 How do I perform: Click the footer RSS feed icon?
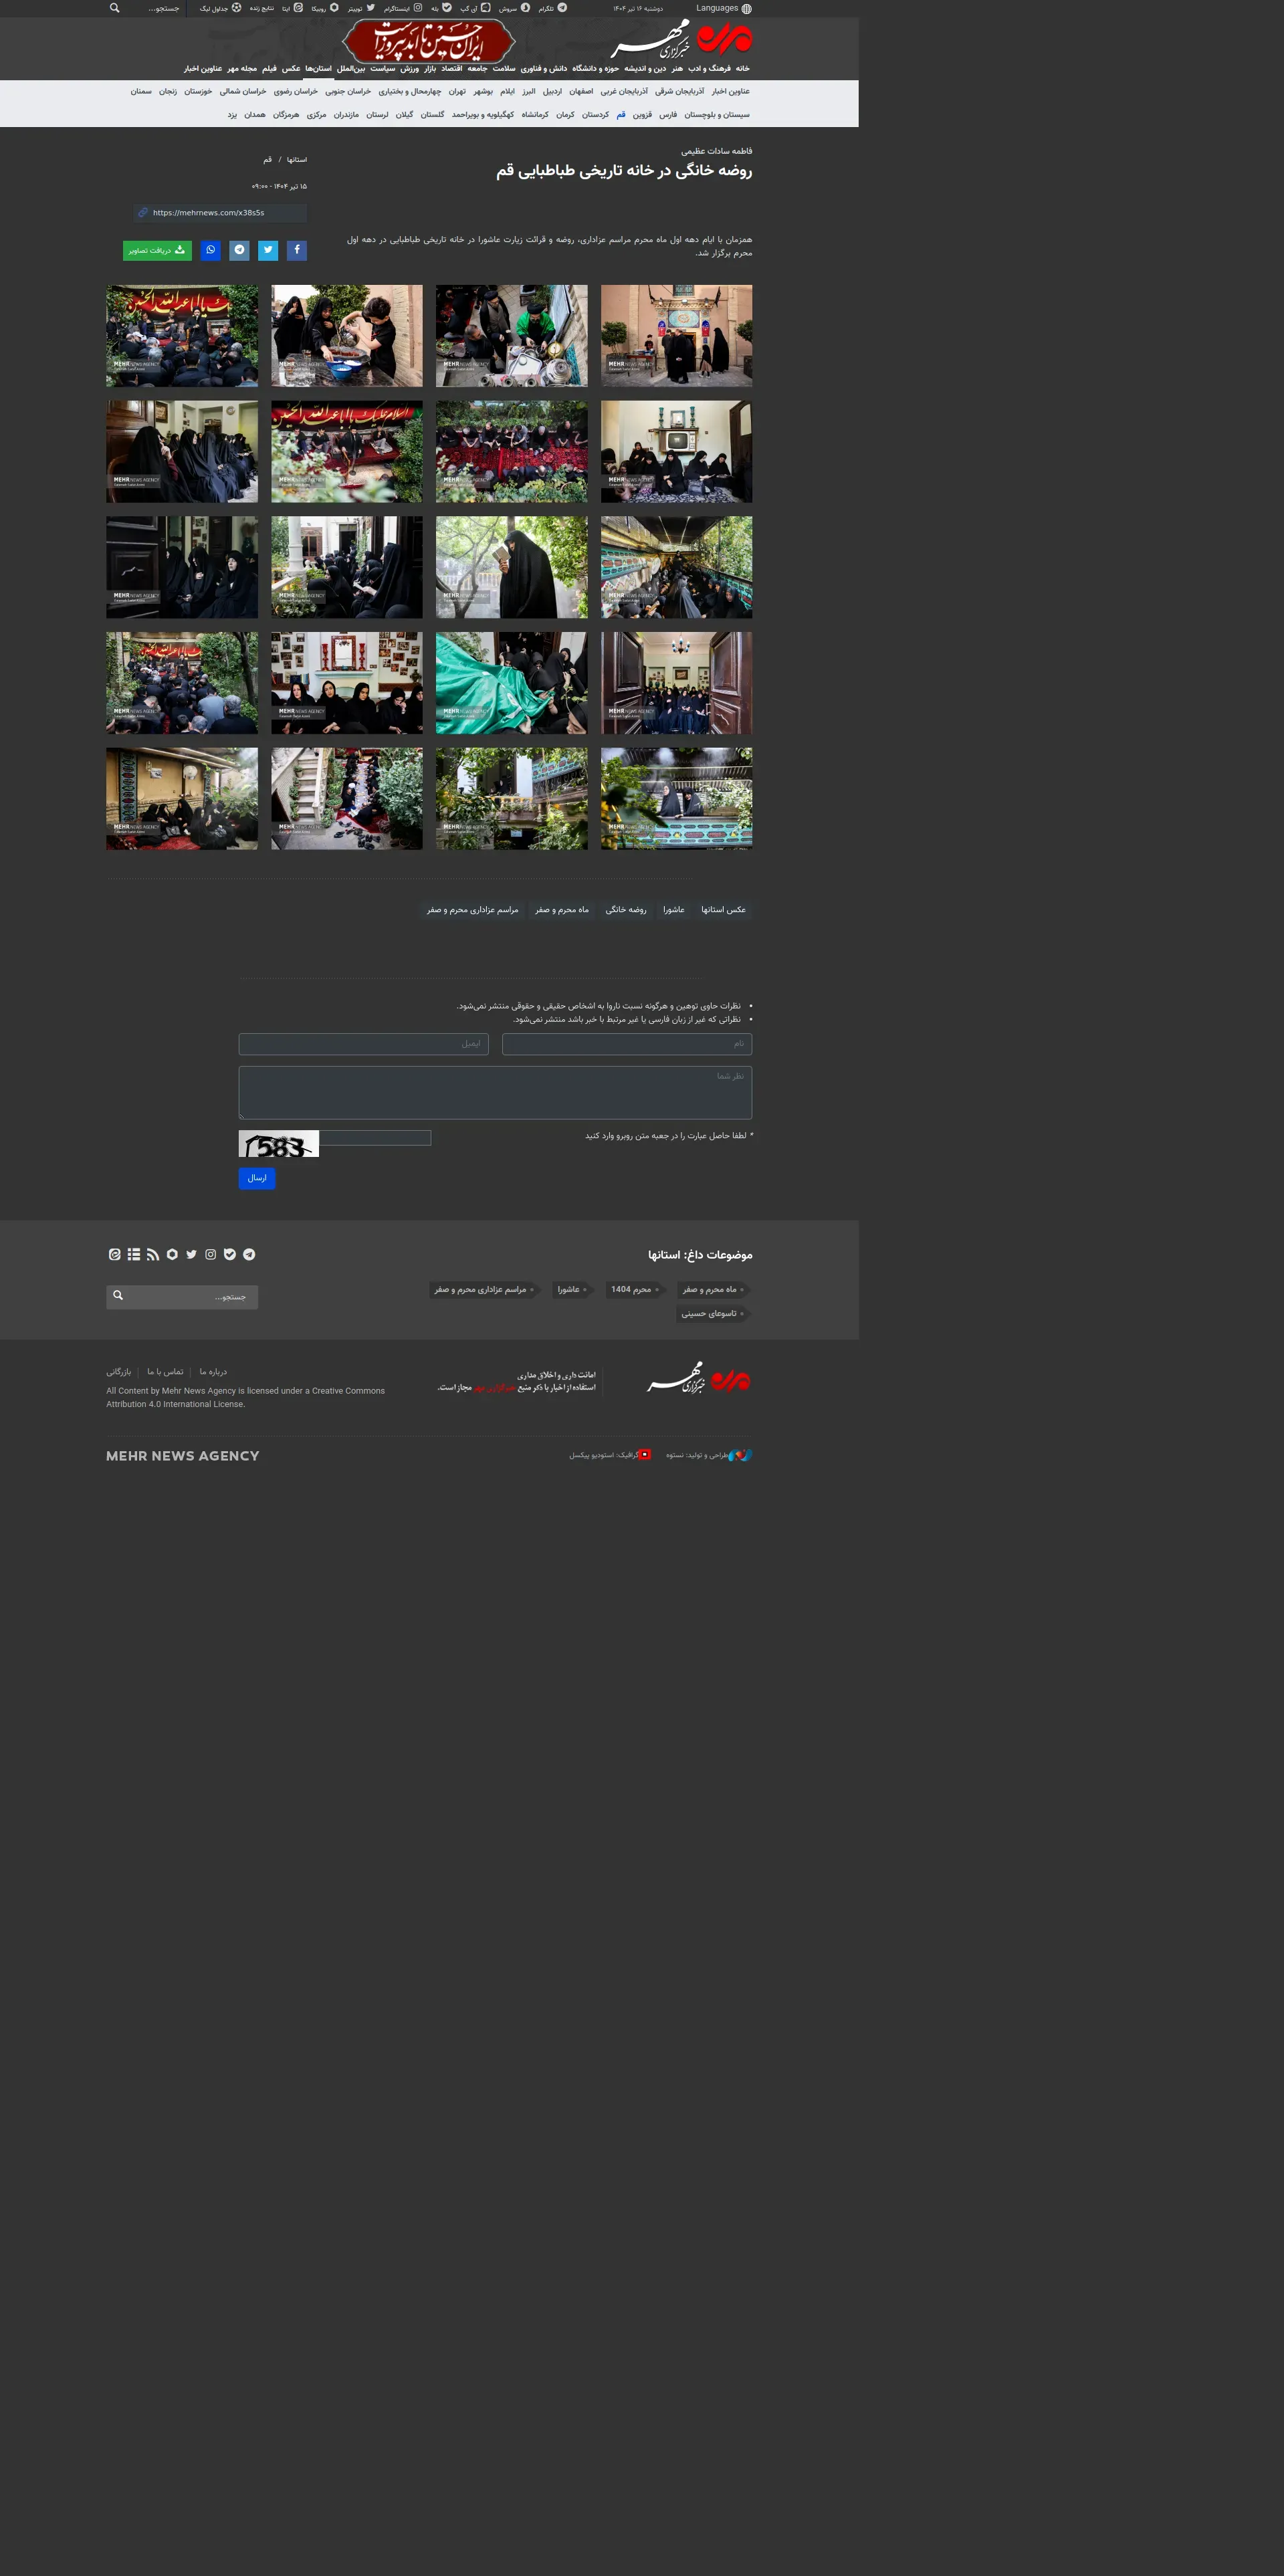(153, 1254)
